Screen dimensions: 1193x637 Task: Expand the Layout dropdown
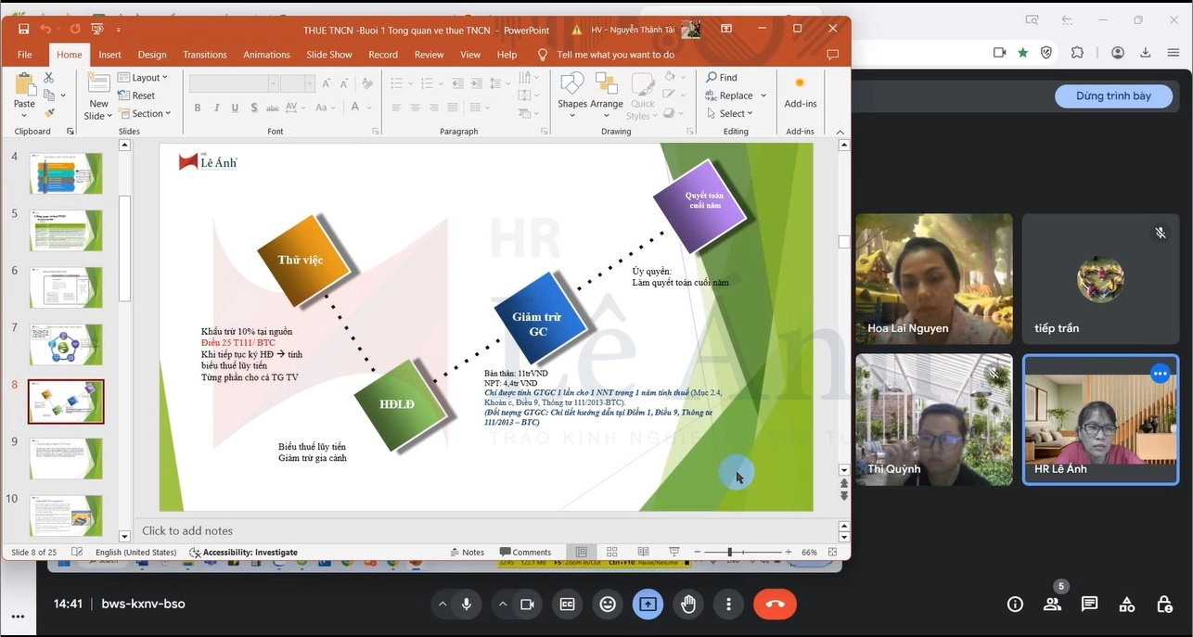tap(144, 78)
